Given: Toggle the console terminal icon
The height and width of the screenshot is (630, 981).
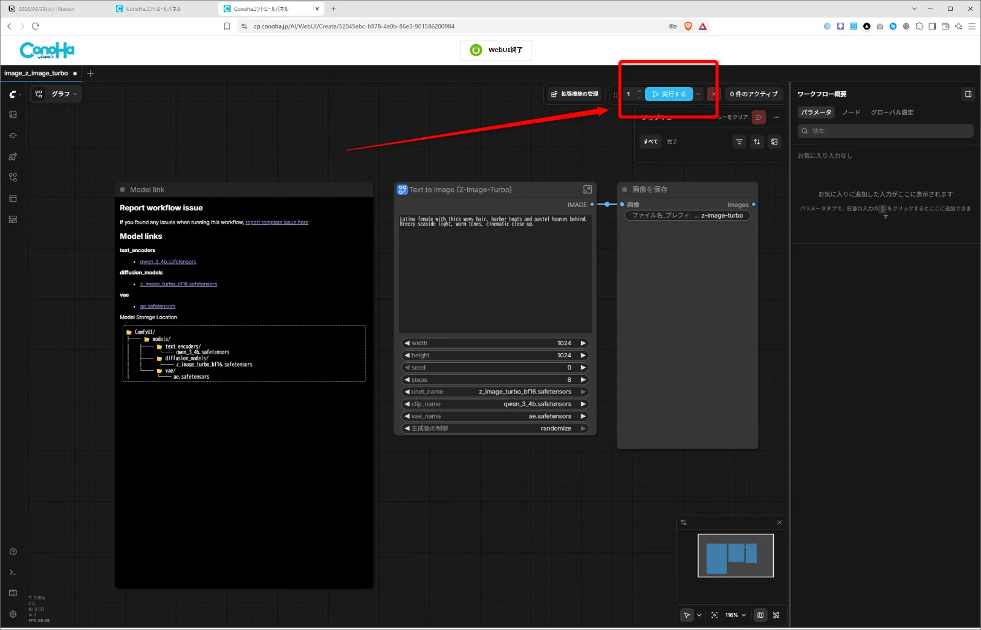Looking at the screenshot, I should click(x=13, y=572).
